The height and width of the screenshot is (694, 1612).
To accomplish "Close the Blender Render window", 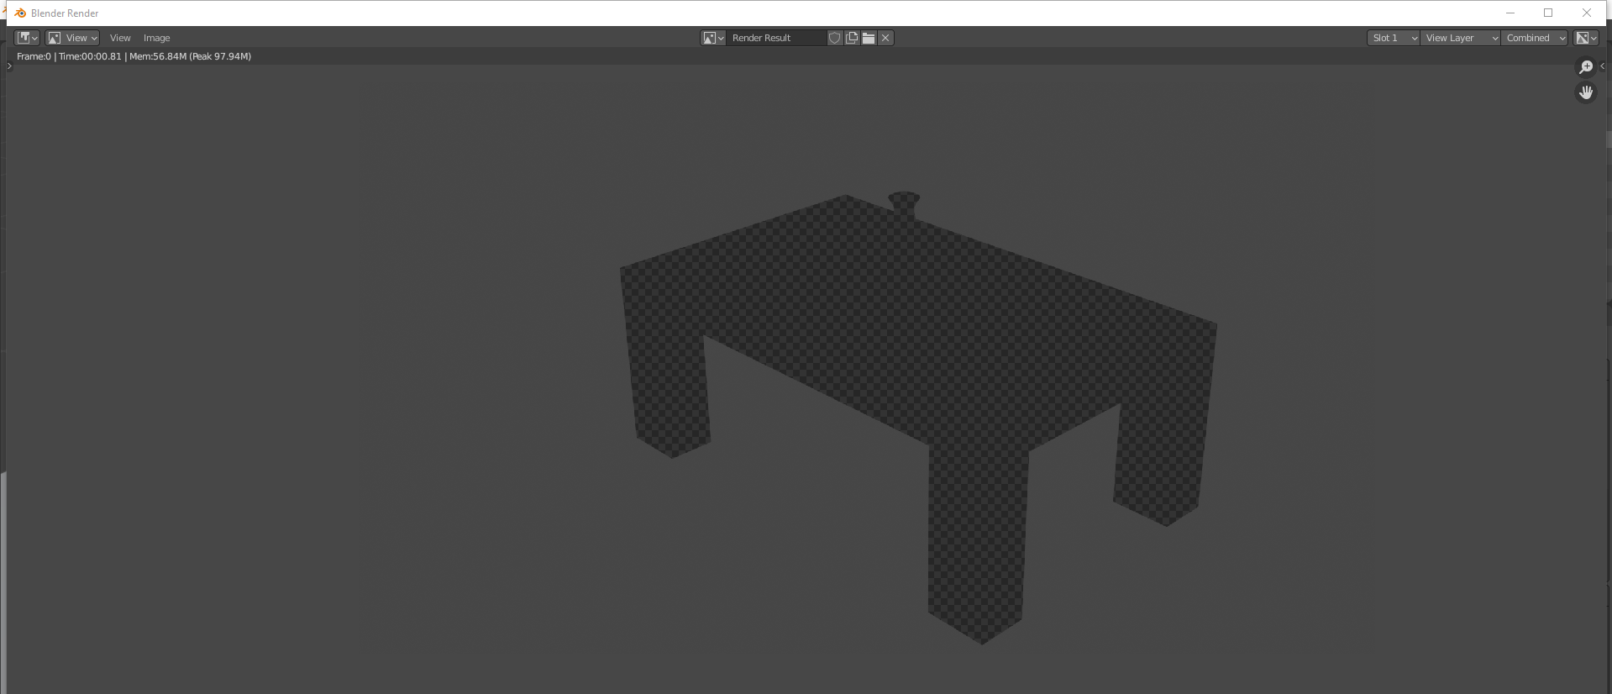I will click(x=1587, y=13).
